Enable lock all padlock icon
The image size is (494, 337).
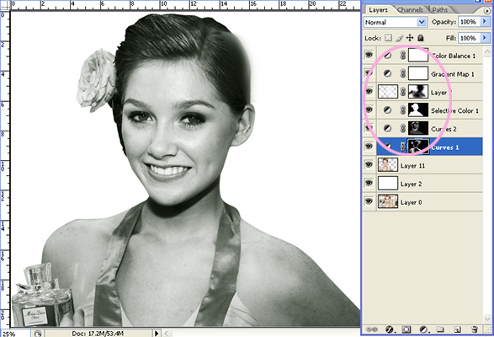point(421,38)
